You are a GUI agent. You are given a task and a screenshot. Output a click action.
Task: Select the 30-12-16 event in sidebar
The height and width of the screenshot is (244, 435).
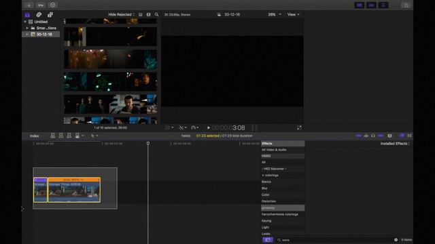(x=41, y=35)
